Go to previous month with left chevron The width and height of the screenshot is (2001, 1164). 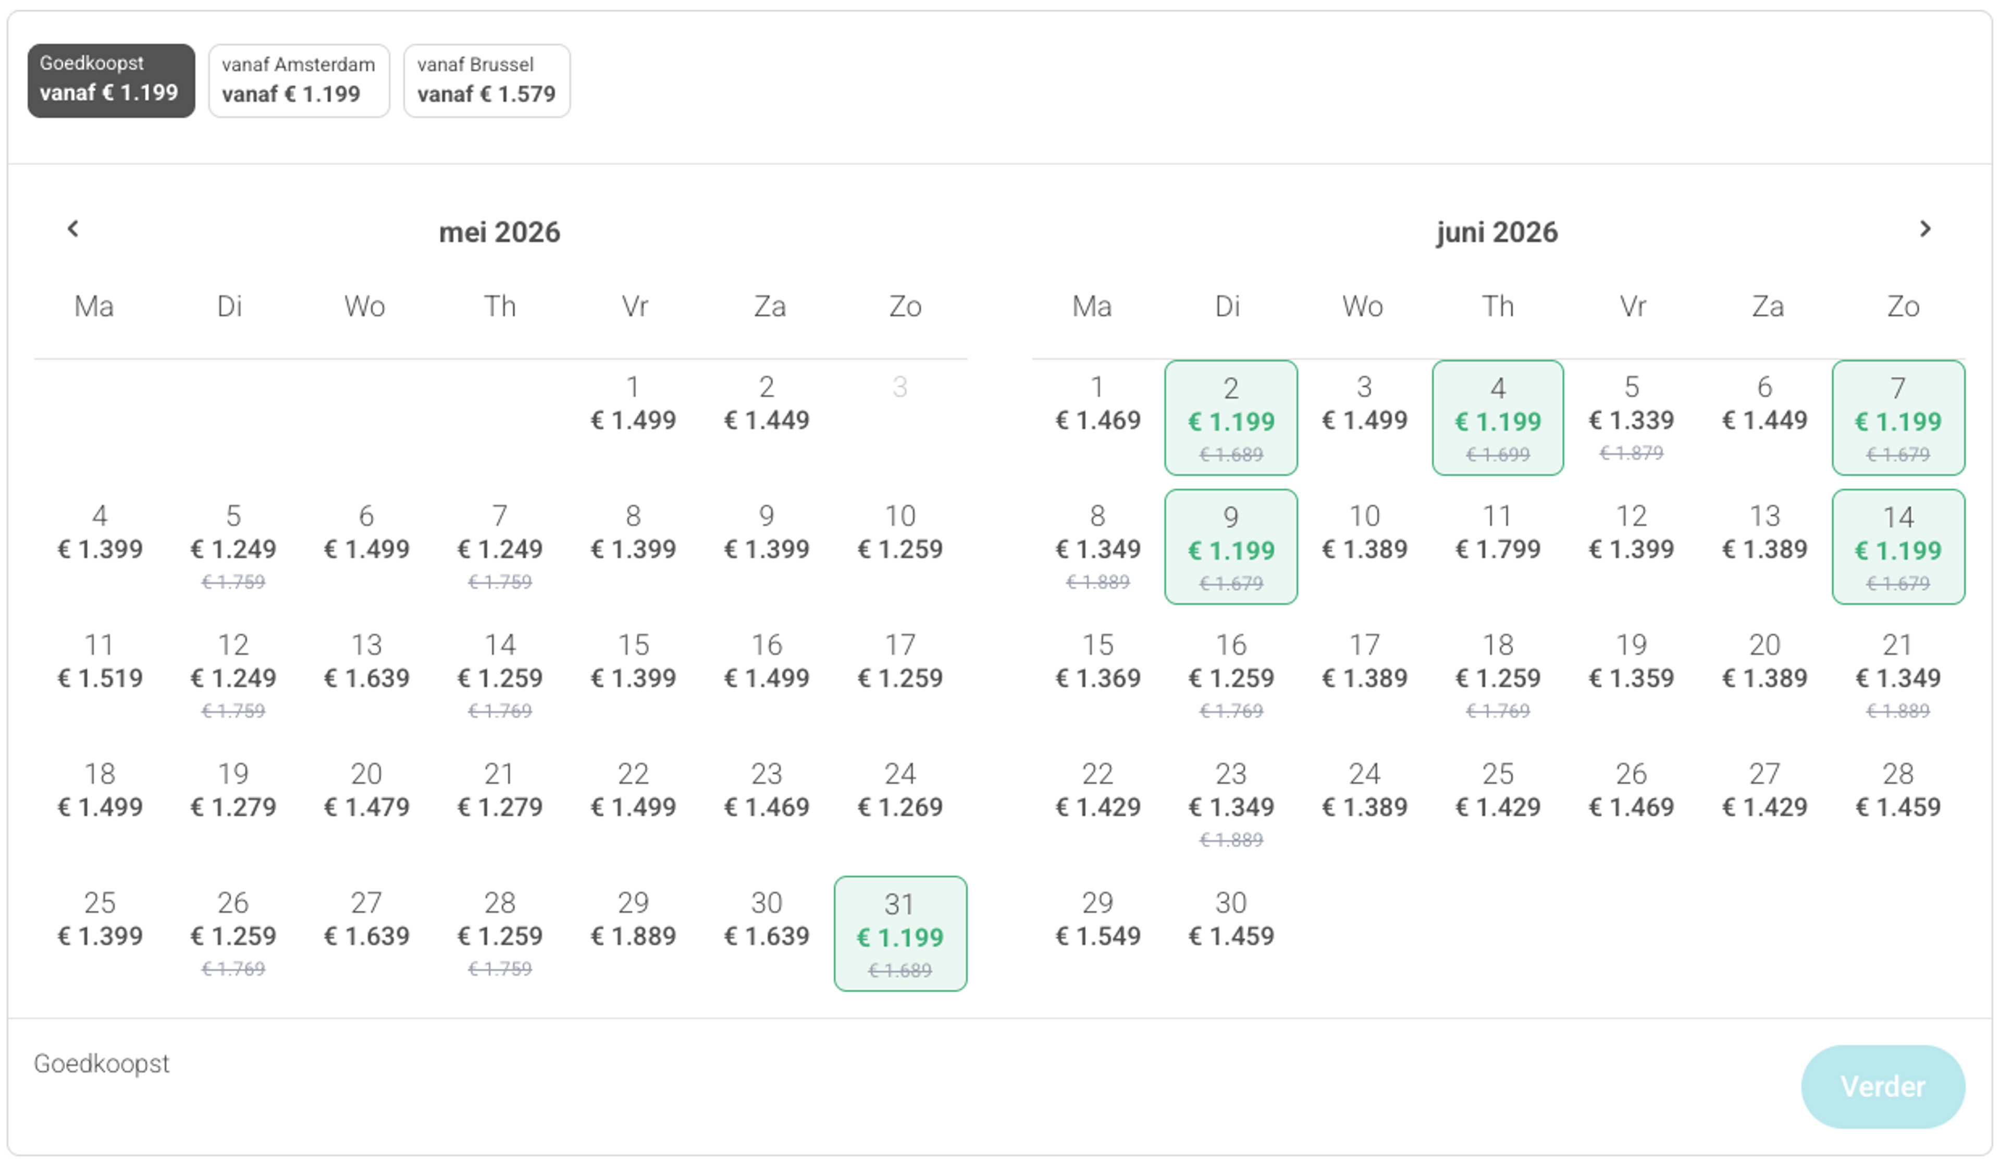(73, 229)
